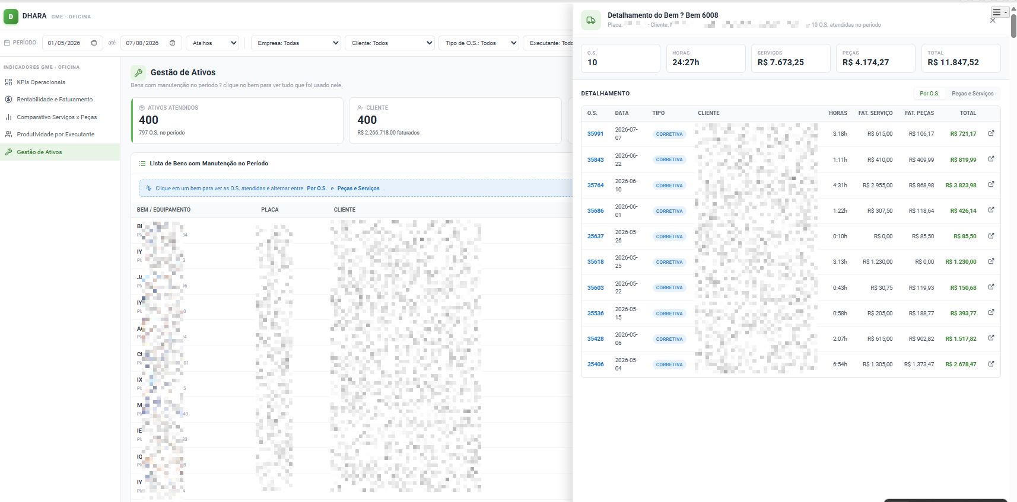This screenshot has height=502, width=1017.
Task: Click total value R$ 3.823,98
Action: pos(961,186)
